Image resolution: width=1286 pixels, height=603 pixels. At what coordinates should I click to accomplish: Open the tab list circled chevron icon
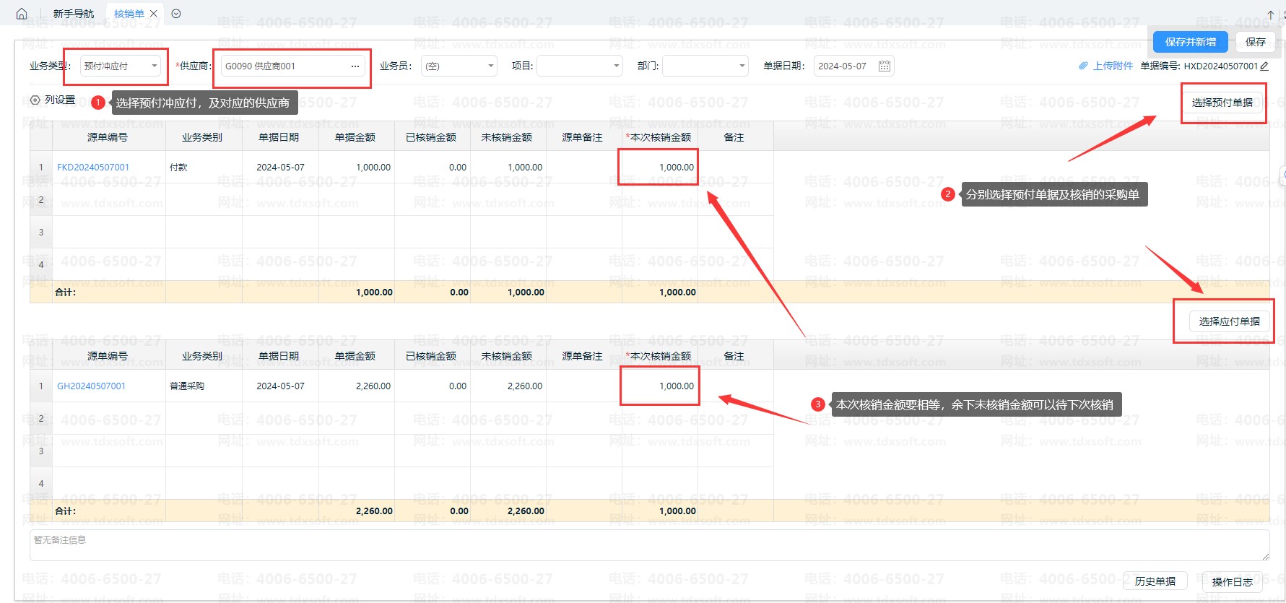click(176, 14)
